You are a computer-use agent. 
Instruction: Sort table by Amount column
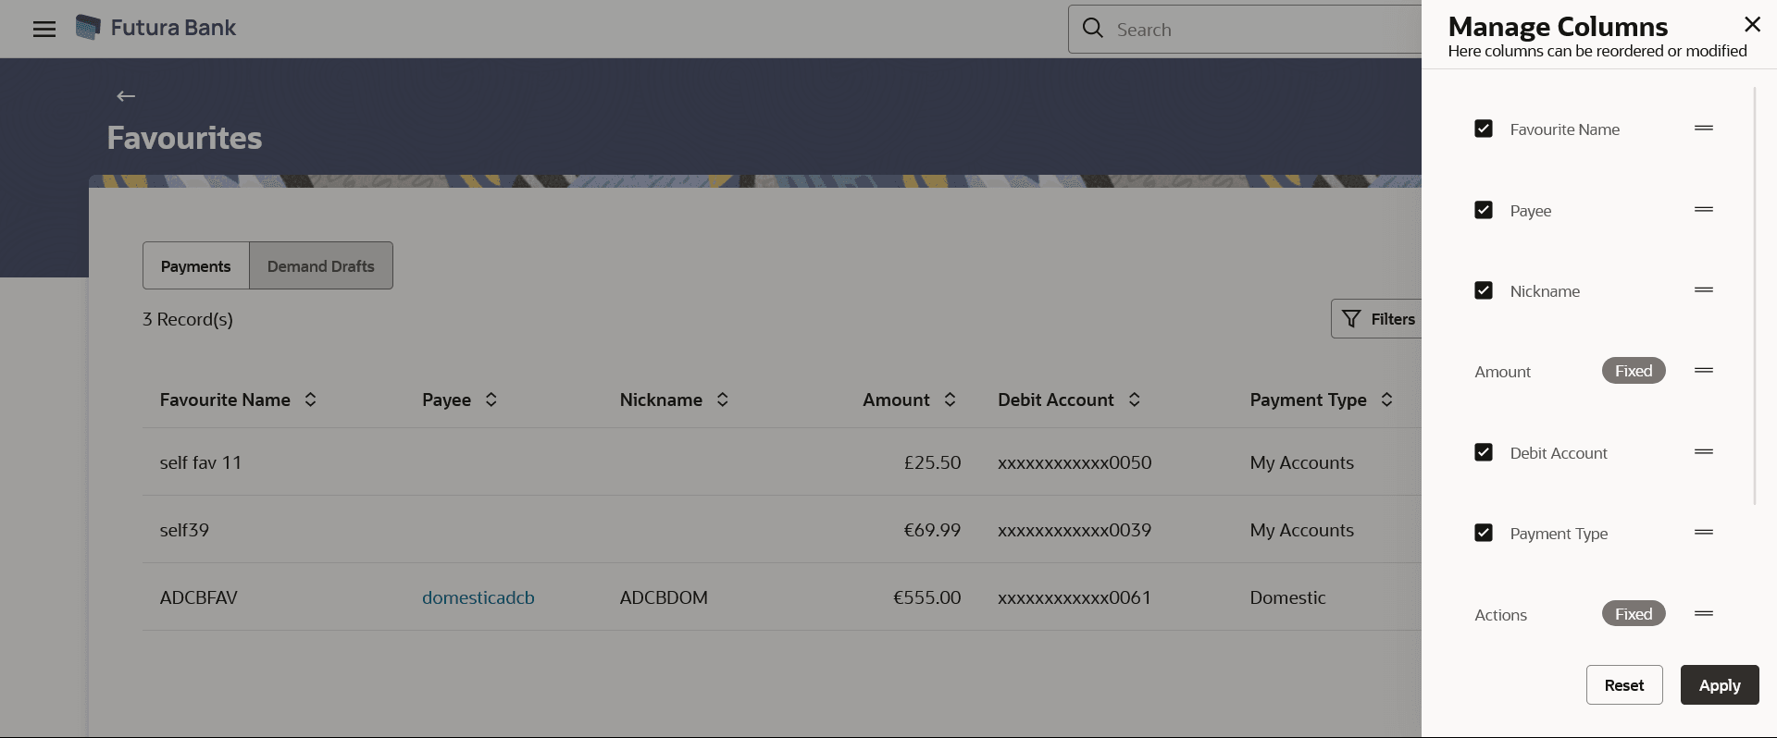[x=950, y=400]
